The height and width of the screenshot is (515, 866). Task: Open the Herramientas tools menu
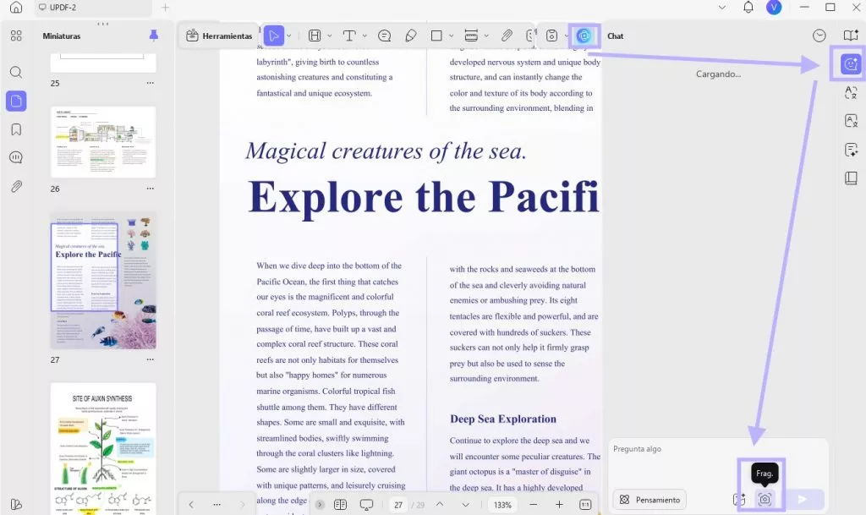coord(219,36)
